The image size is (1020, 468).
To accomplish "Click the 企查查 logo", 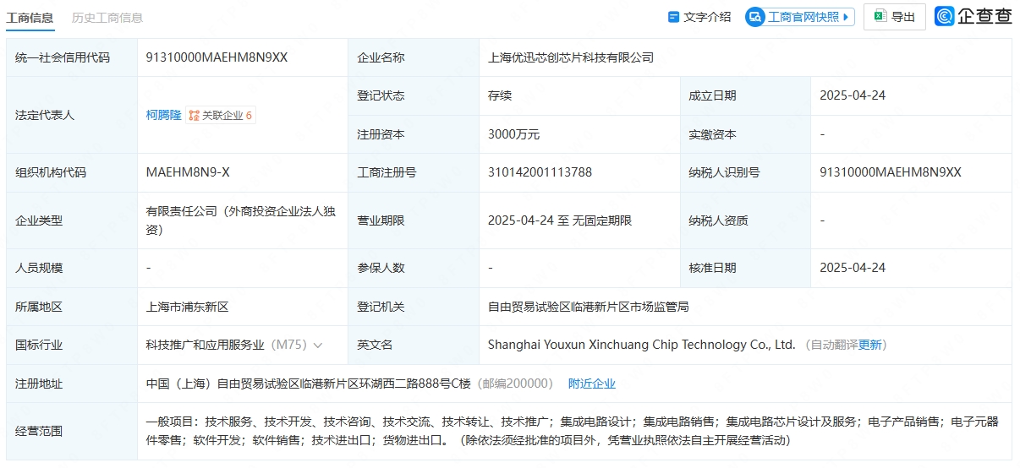I will [x=973, y=16].
